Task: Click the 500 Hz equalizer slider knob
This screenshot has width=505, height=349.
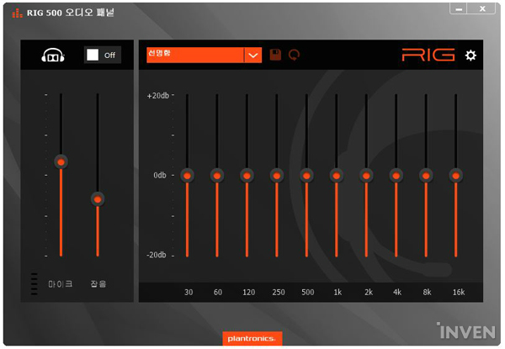Action: pos(306,176)
